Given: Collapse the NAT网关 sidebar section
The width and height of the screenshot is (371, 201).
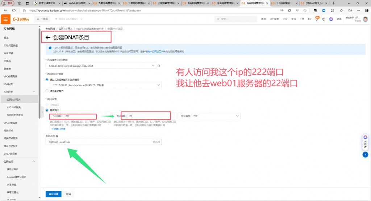Looking at the screenshot, I should click(x=34, y=92).
